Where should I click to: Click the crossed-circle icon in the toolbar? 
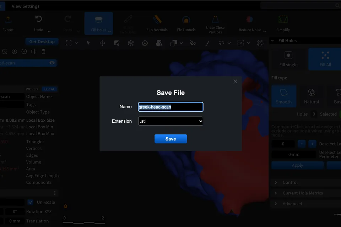click(260, 43)
